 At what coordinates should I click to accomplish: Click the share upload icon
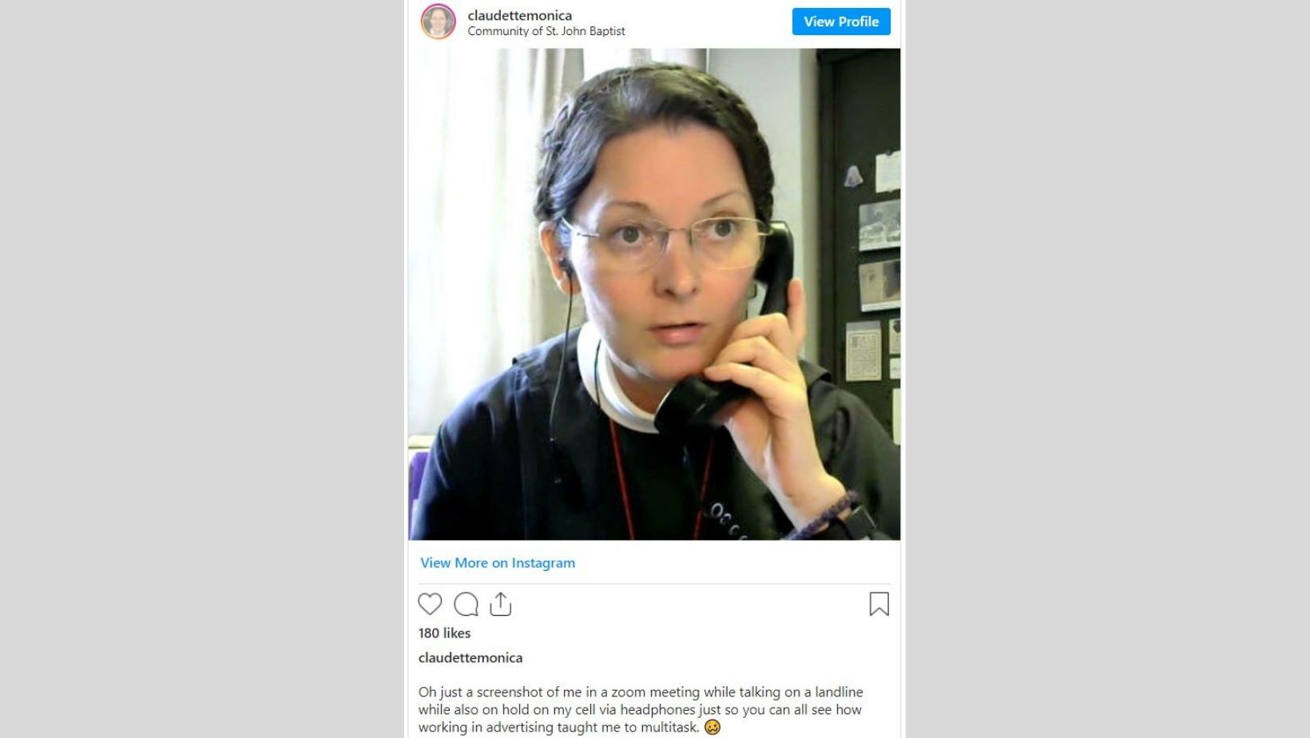pos(501,604)
